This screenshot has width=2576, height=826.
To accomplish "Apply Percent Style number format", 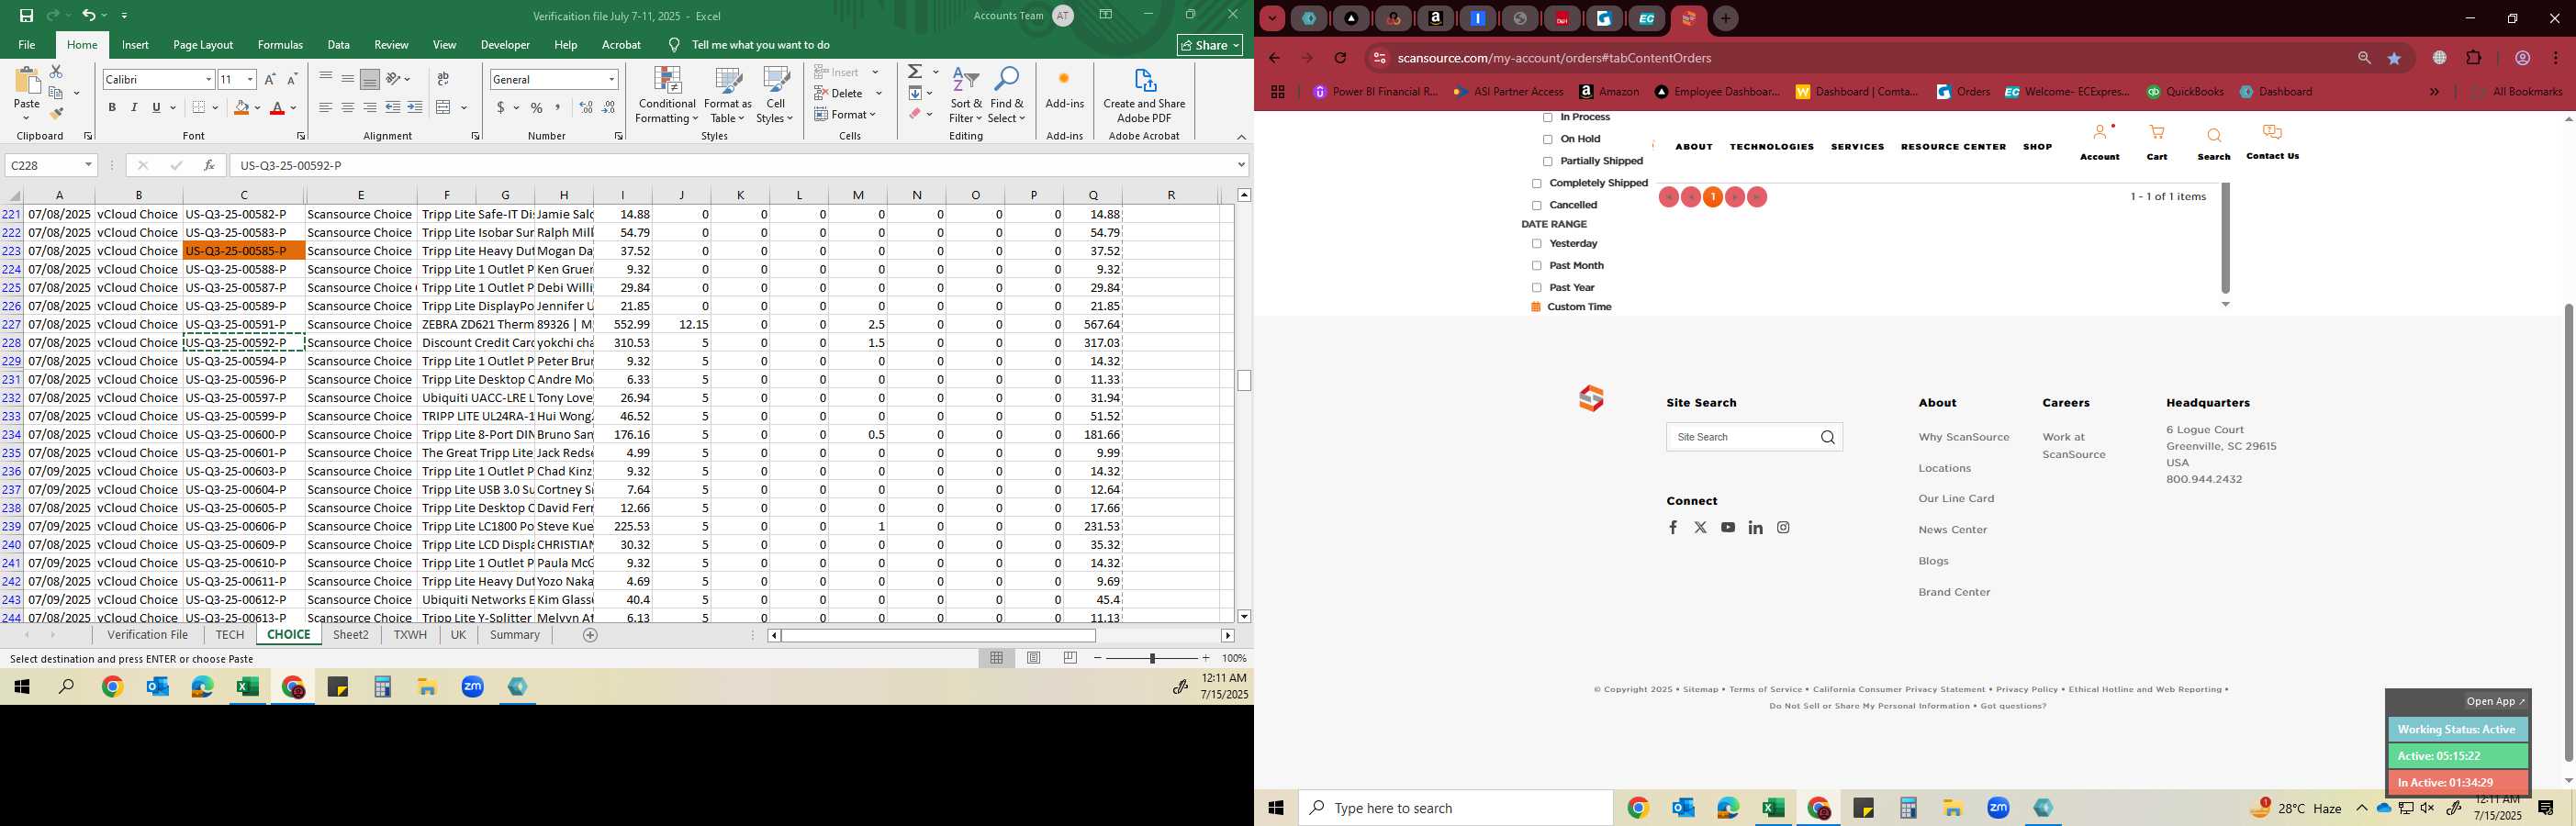I will point(537,107).
